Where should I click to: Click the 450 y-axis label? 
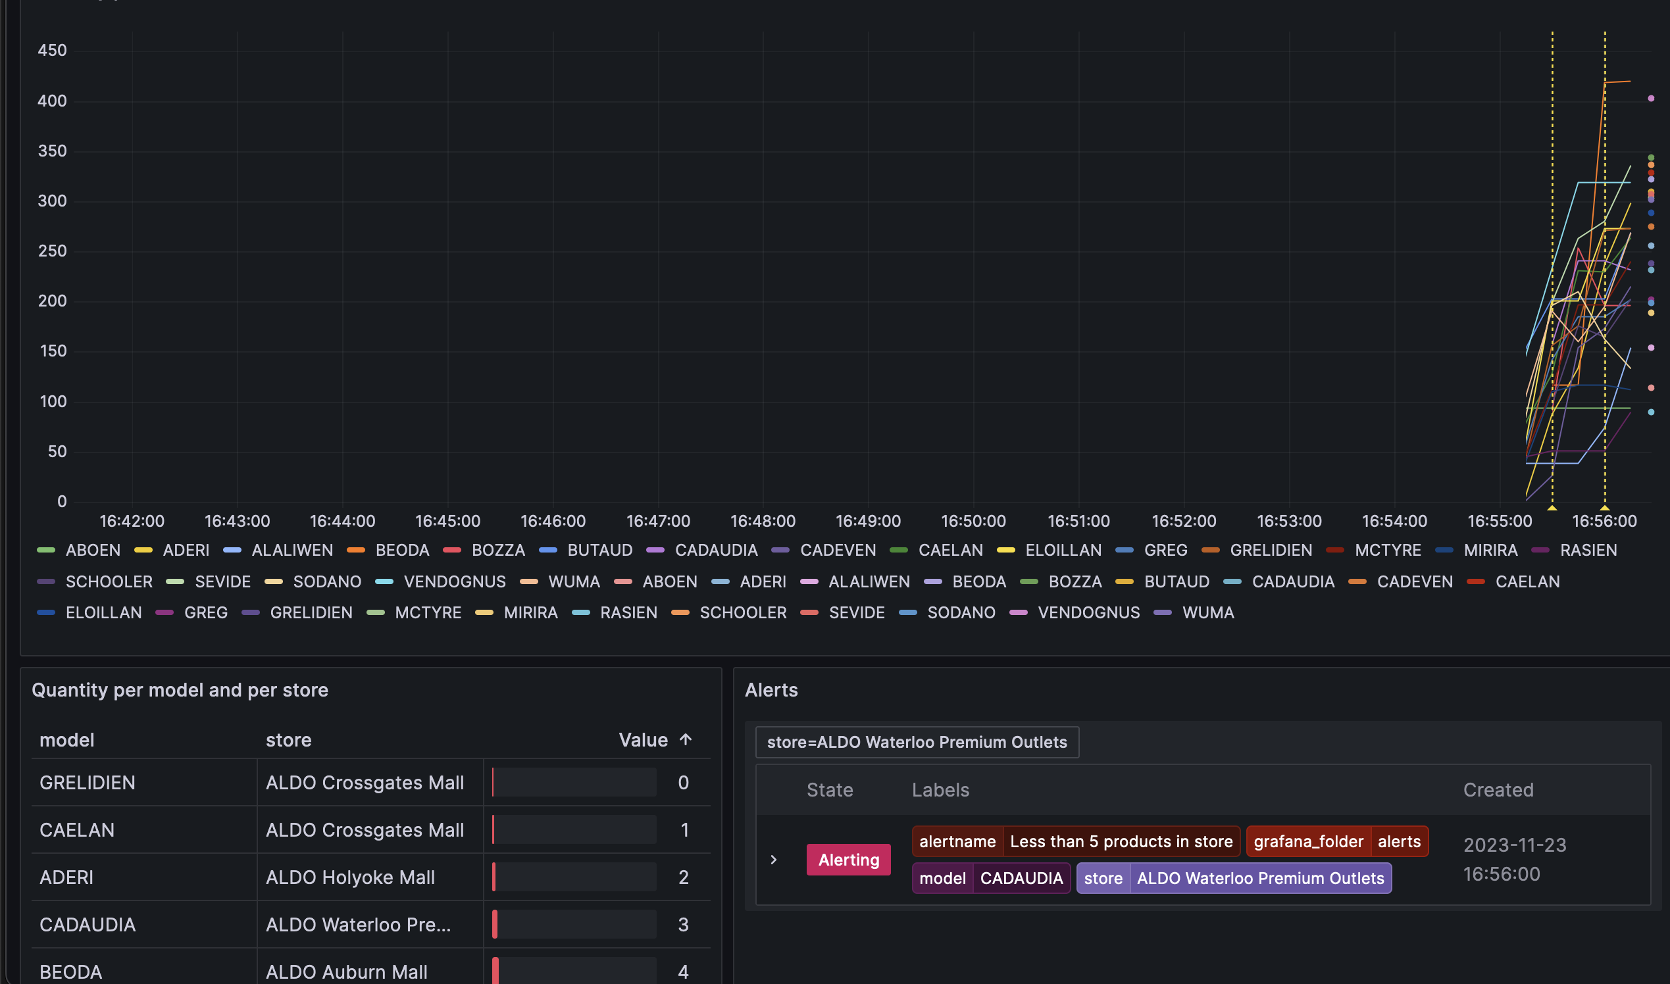click(x=53, y=51)
